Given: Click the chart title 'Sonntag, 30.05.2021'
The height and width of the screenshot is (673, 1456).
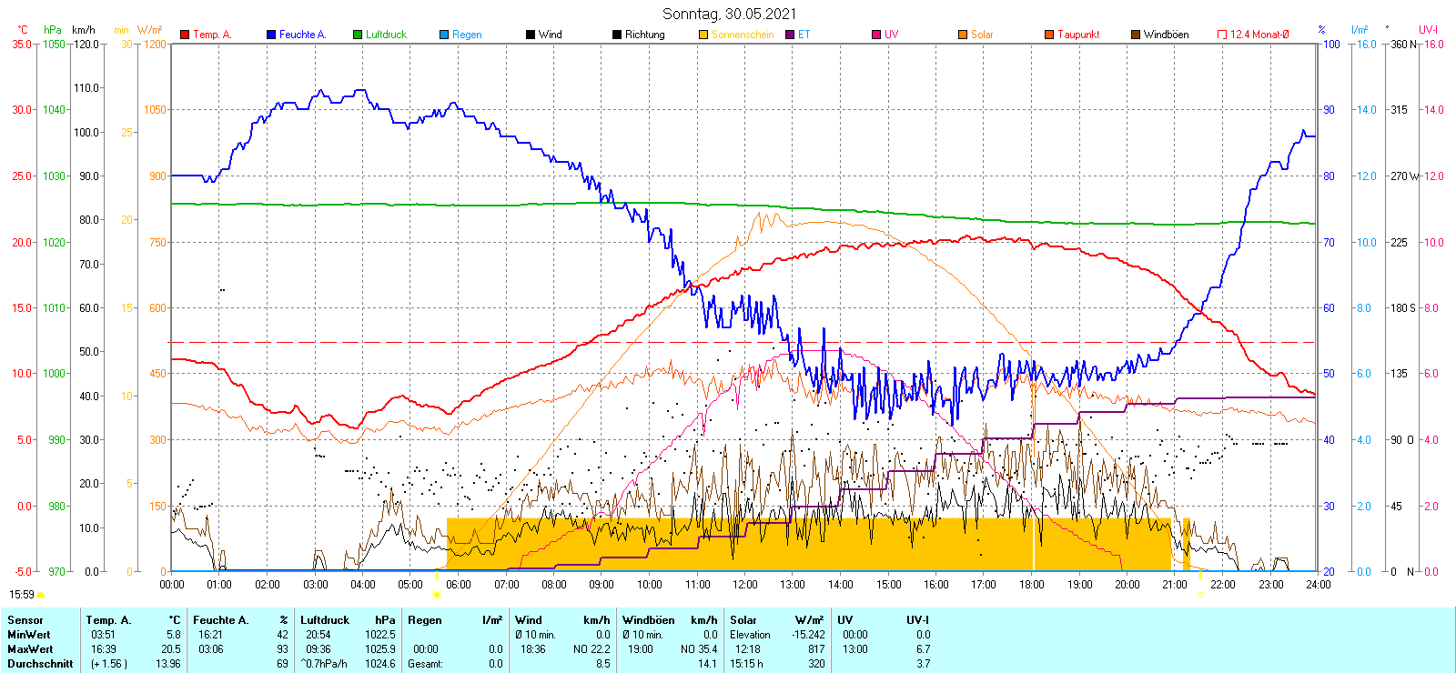Looking at the screenshot, I should [729, 14].
